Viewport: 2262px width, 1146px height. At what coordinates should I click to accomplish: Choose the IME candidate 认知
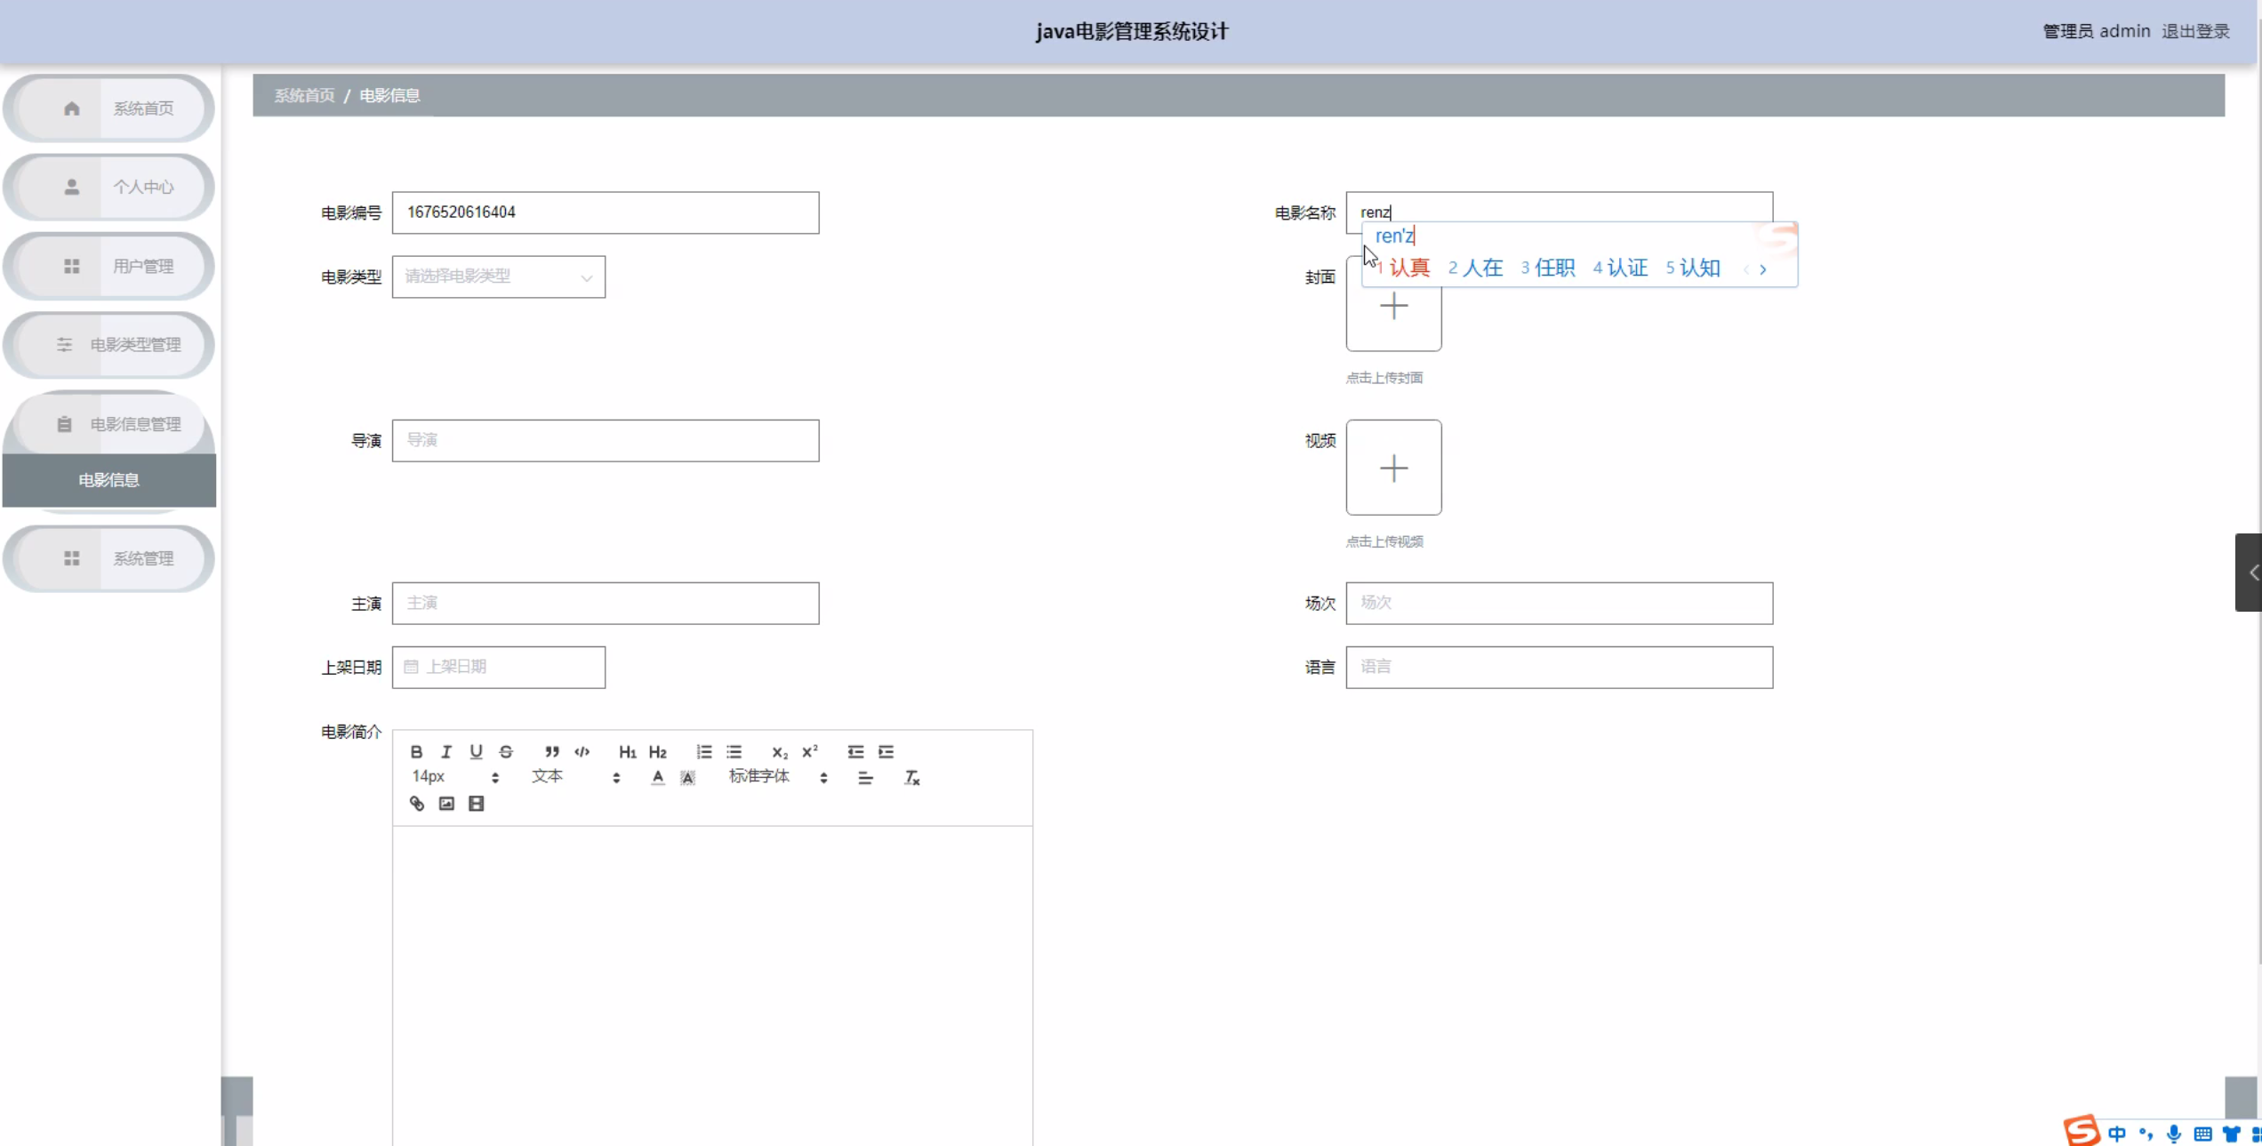[x=1693, y=268]
